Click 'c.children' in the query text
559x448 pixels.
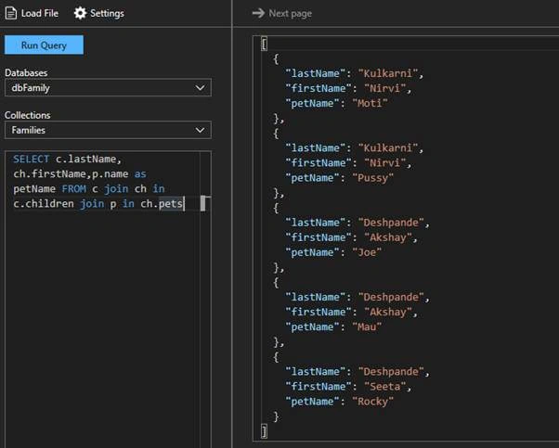coord(44,204)
